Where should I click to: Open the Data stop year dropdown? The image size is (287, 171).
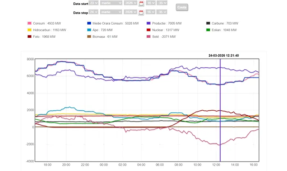click(x=131, y=12)
